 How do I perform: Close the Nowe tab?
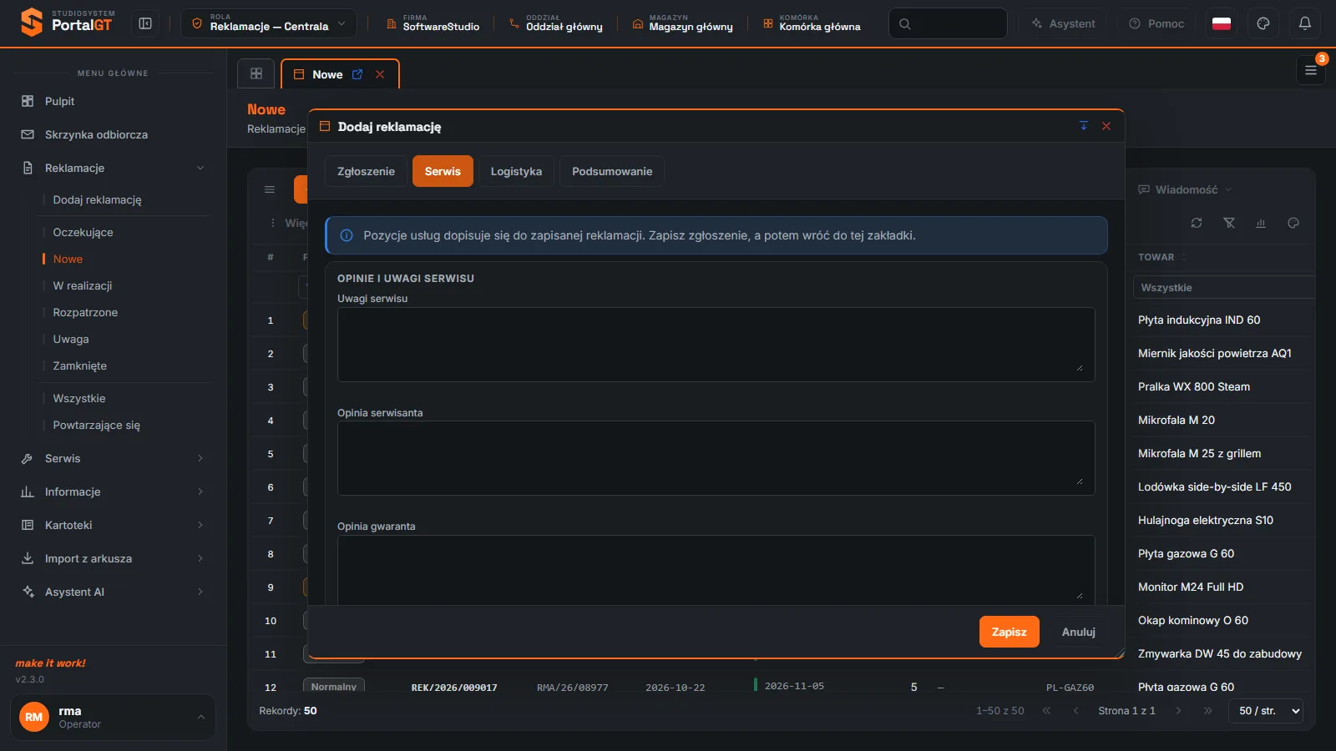point(380,74)
